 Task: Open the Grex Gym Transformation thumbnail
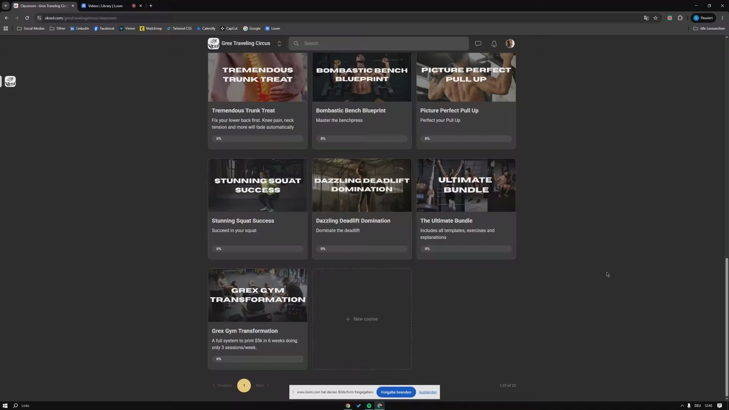[257, 295]
